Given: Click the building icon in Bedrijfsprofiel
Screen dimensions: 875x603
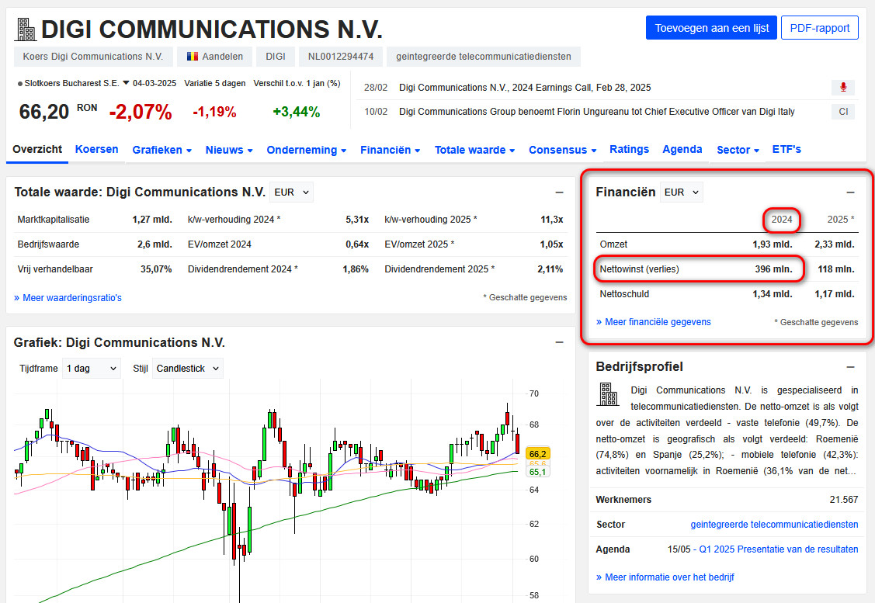Looking at the screenshot, I should click(x=608, y=393).
